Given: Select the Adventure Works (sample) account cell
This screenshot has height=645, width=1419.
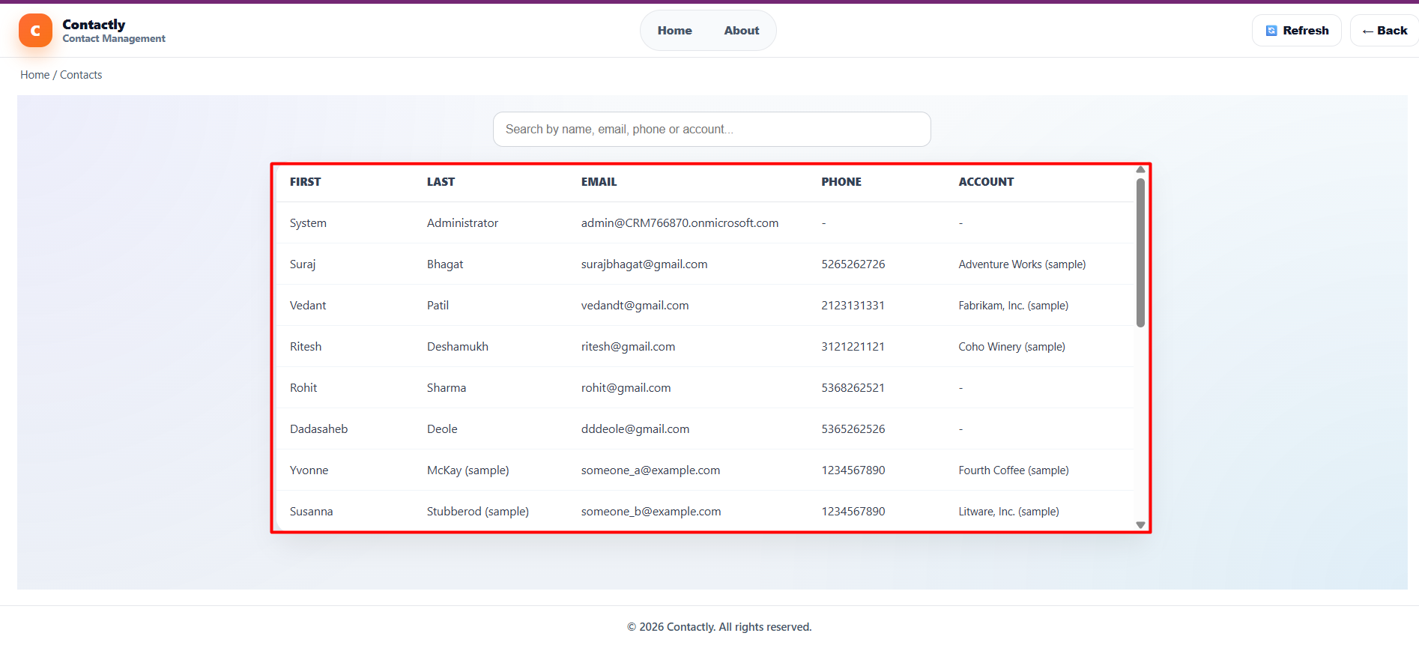Looking at the screenshot, I should 1021,264.
